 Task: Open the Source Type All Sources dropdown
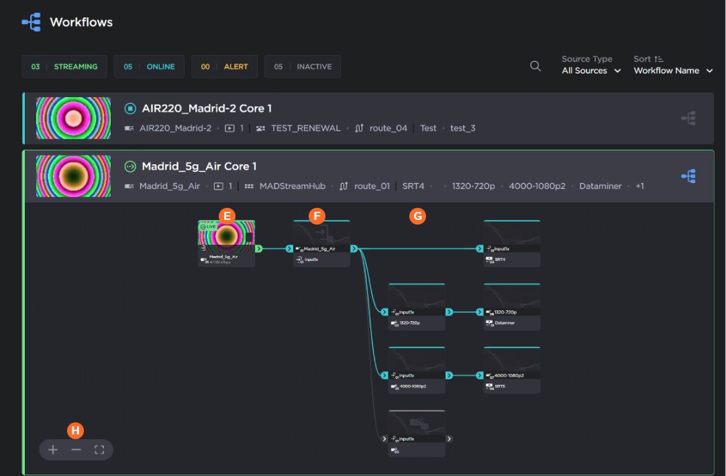click(590, 70)
